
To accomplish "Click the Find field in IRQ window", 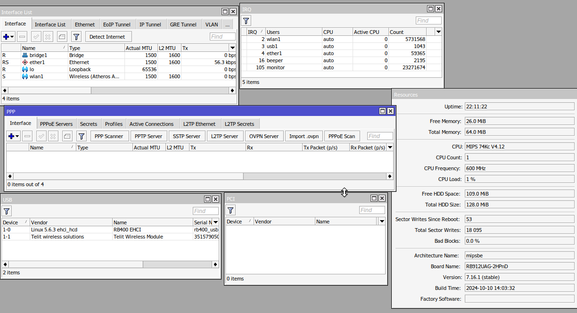I will (428, 20).
